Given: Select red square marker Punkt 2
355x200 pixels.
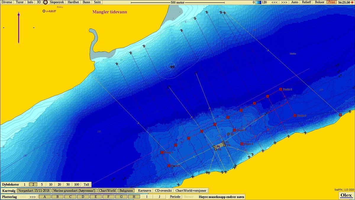Looking at the screenshot, I should (280, 89).
